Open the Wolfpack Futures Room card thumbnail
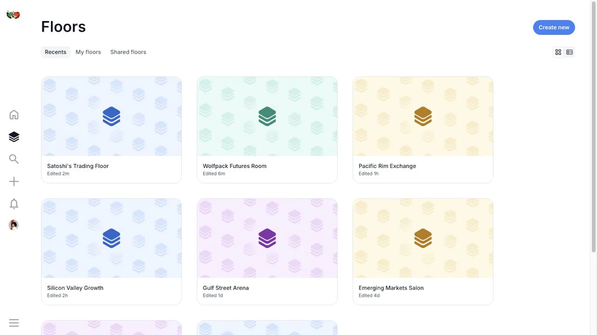This screenshot has width=597, height=335. pyautogui.click(x=267, y=117)
